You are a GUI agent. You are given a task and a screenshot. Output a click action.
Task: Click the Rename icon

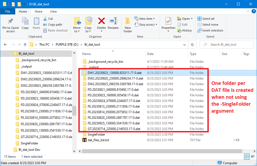113,21
